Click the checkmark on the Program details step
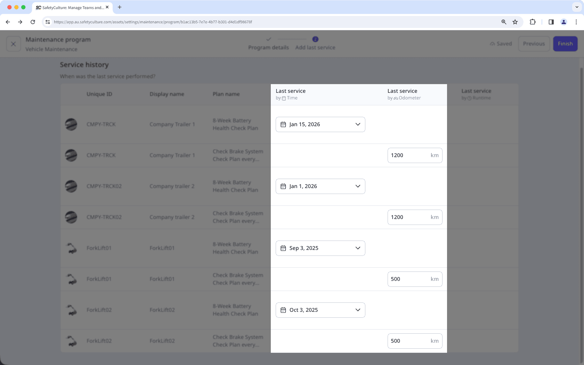Screen dimensions: 584x365 click(x=269, y=39)
